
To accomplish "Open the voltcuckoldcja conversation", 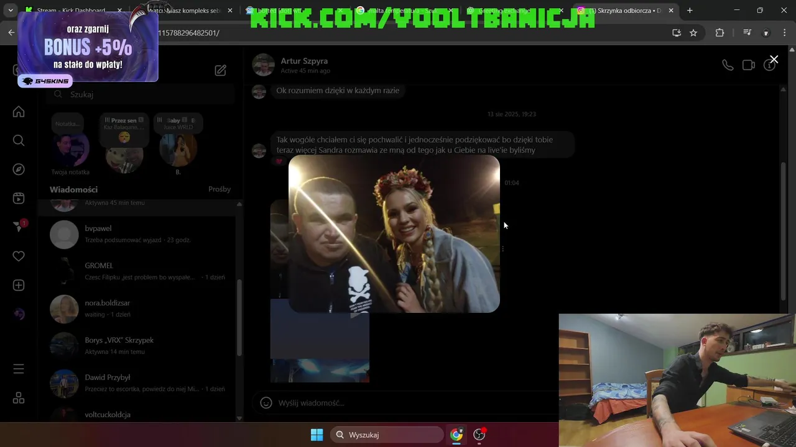I will pos(137,414).
